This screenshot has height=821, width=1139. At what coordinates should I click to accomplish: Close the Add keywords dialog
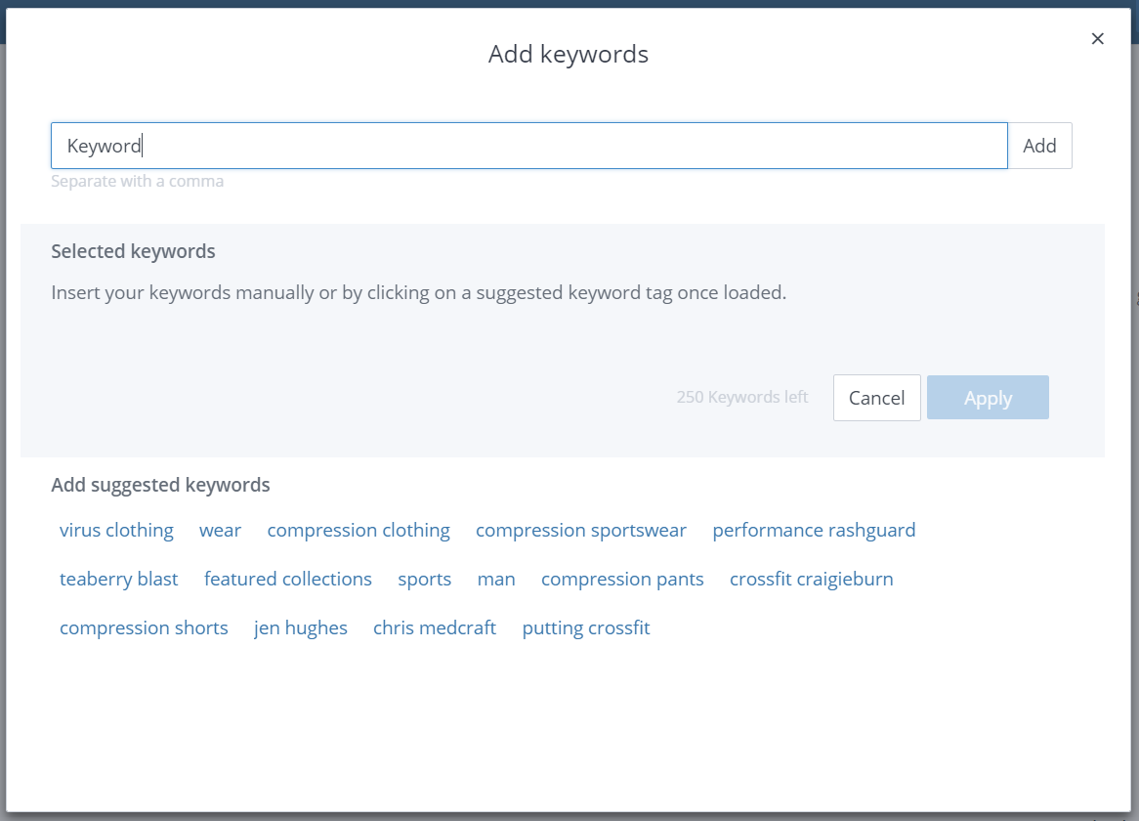1097,39
